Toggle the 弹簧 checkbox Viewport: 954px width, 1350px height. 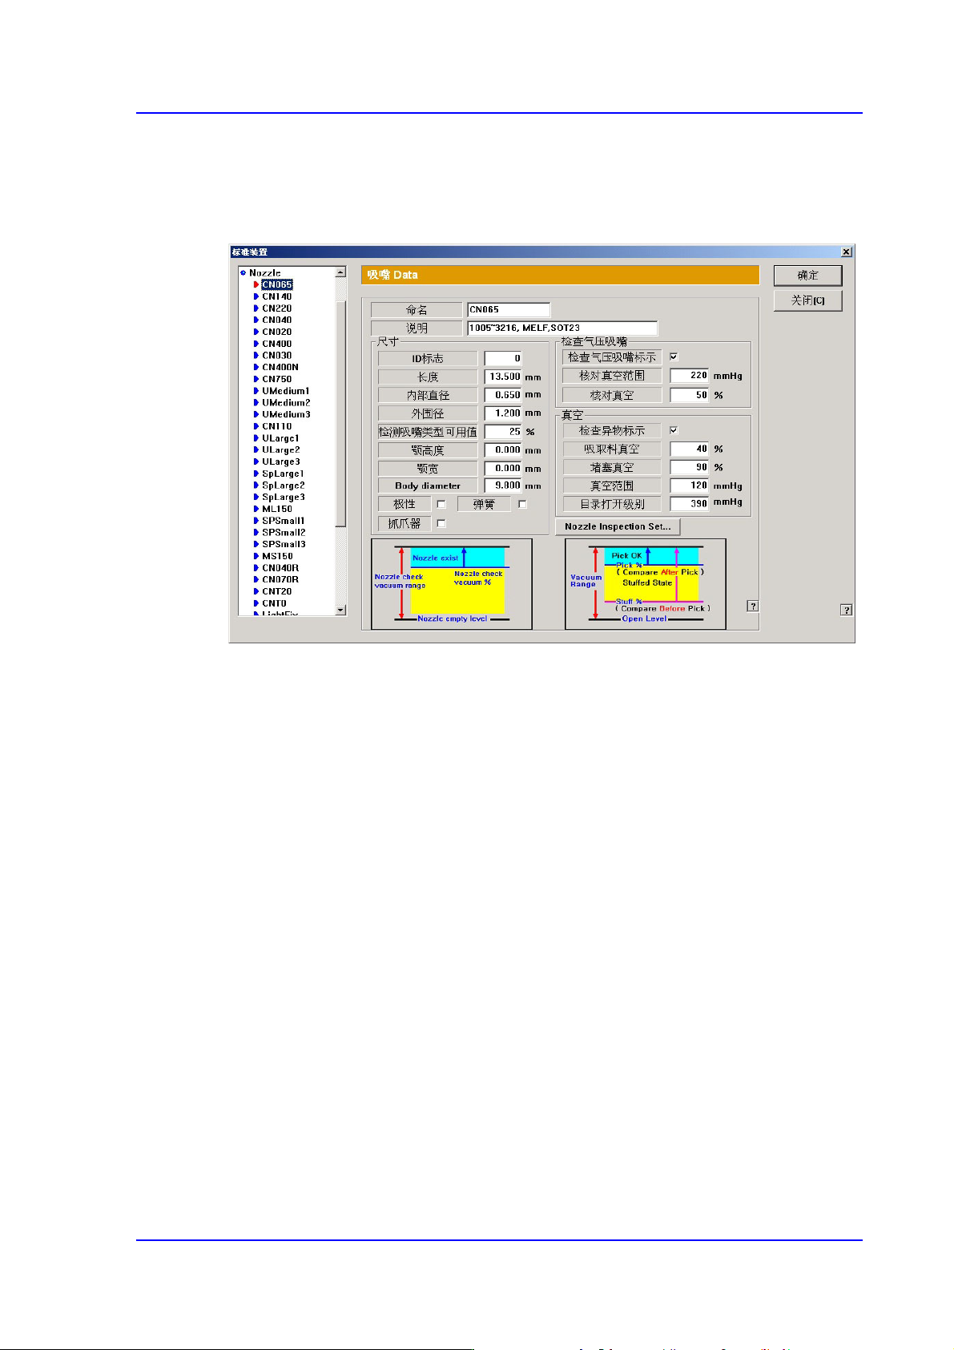[522, 504]
